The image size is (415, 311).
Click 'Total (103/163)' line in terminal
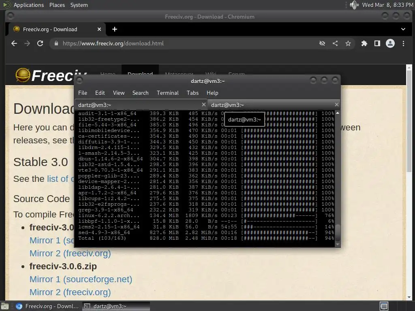point(102,238)
